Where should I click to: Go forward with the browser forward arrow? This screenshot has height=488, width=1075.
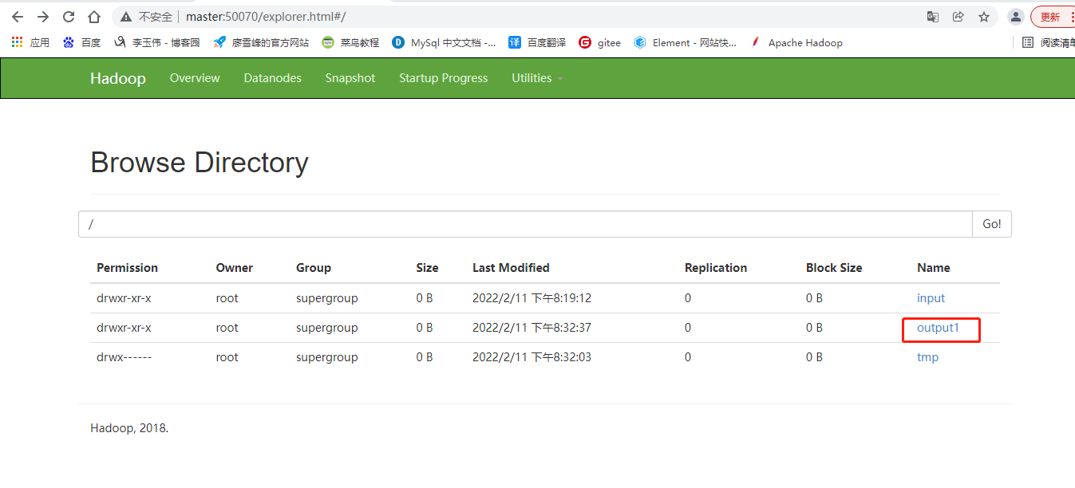coord(43,17)
